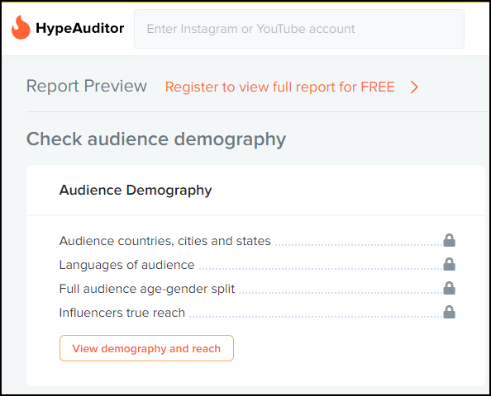This screenshot has width=491, height=396.
Task: Click the Check audience demography section title
Action: pyautogui.click(x=156, y=139)
